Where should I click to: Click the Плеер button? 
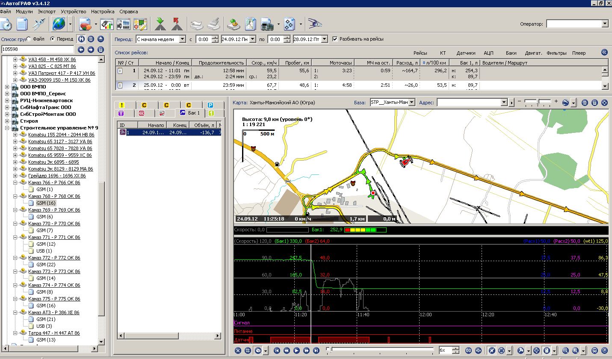pos(579,53)
